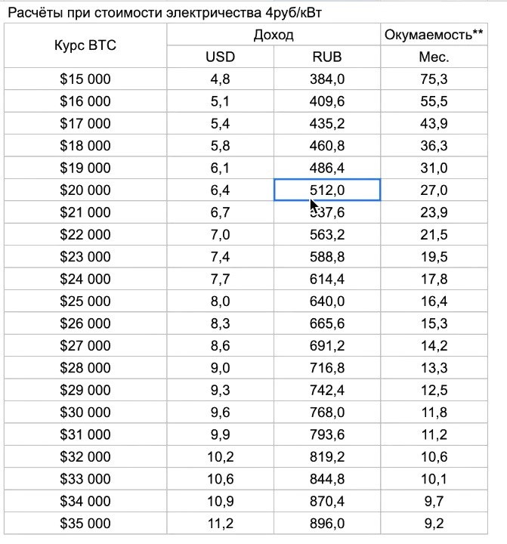Click the $30 000 rate cell
507x544 pixels.
pos(85,412)
